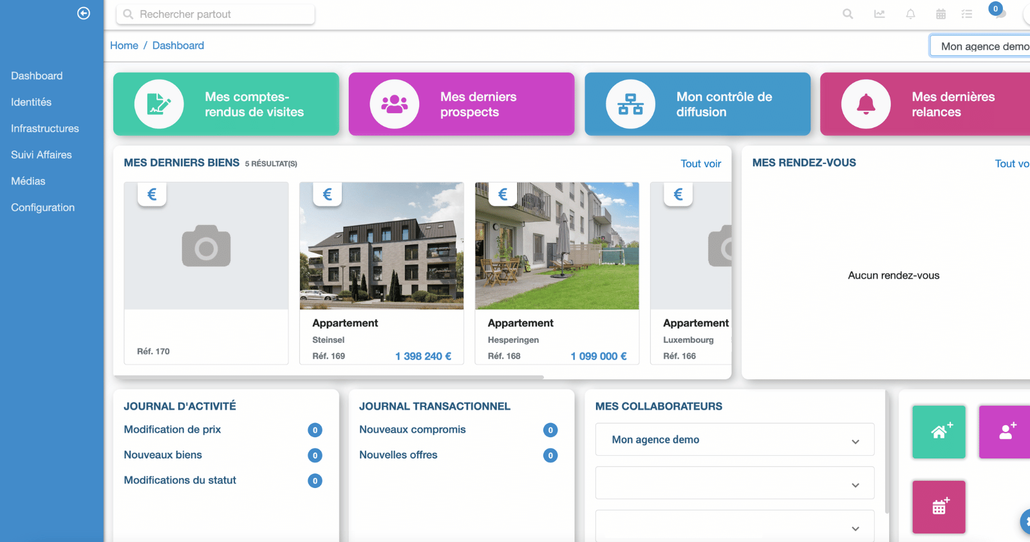1030x542 pixels.
Task: Open the calendar icon in top toolbar
Action: tap(941, 14)
